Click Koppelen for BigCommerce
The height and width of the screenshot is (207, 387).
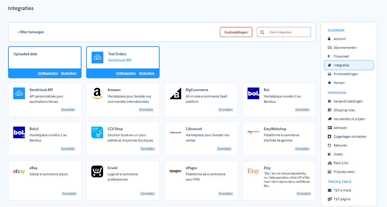[226, 109]
